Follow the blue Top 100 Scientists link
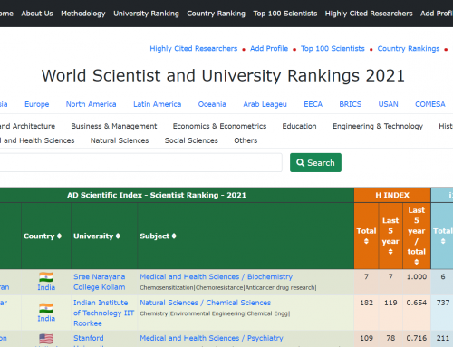 pyautogui.click(x=333, y=49)
